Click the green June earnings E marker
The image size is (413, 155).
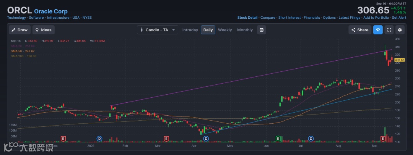(x=278, y=138)
